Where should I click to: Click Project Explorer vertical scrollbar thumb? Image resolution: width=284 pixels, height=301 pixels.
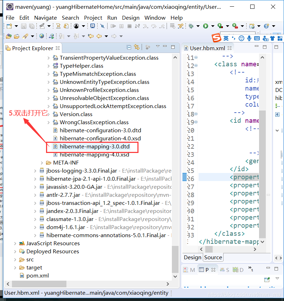[x=175, y=259]
